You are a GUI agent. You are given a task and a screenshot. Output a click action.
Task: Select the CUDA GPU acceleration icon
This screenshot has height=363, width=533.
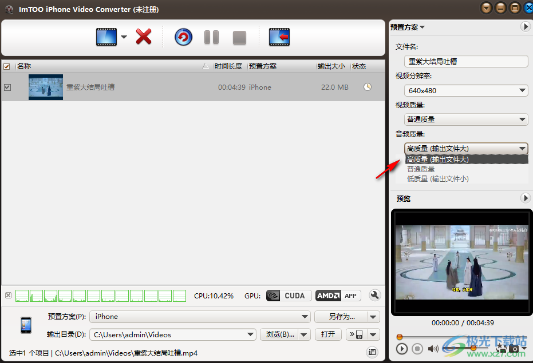(x=288, y=296)
